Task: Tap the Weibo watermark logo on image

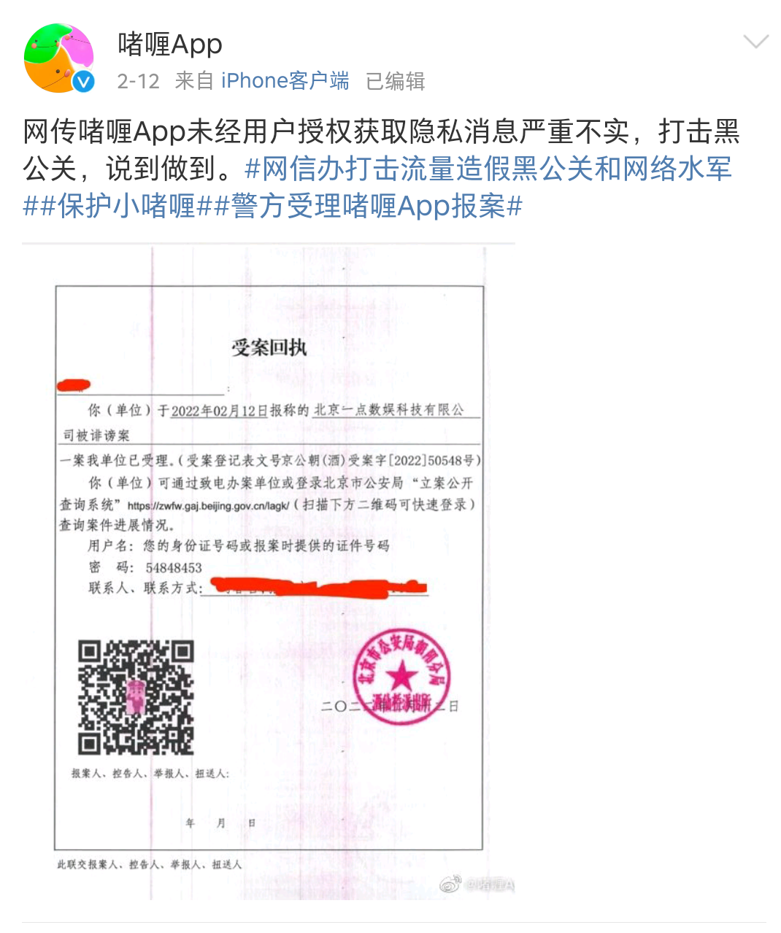Action: (x=449, y=885)
